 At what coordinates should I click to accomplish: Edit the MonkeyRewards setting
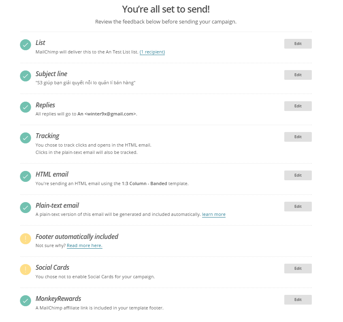pyautogui.click(x=298, y=300)
